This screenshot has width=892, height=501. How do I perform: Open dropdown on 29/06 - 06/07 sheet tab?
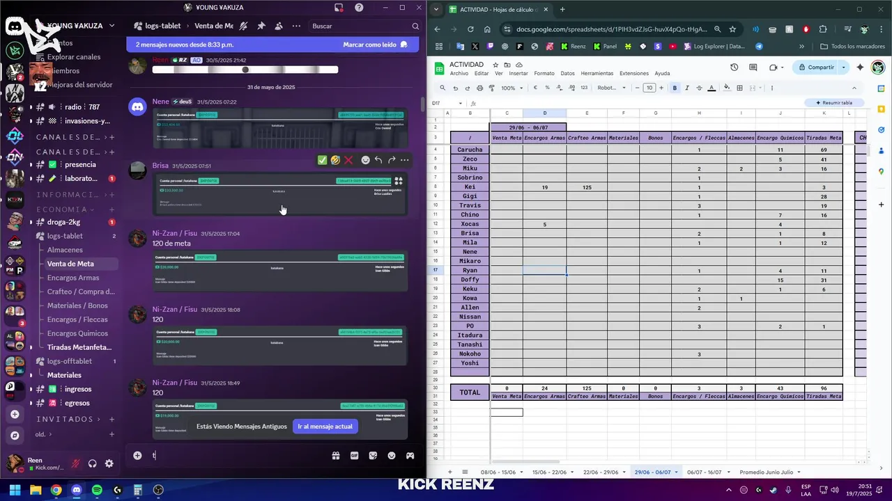(677, 472)
